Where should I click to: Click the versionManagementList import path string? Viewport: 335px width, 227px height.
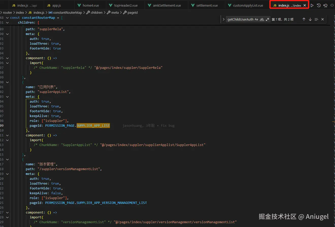click(x=175, y=222)
